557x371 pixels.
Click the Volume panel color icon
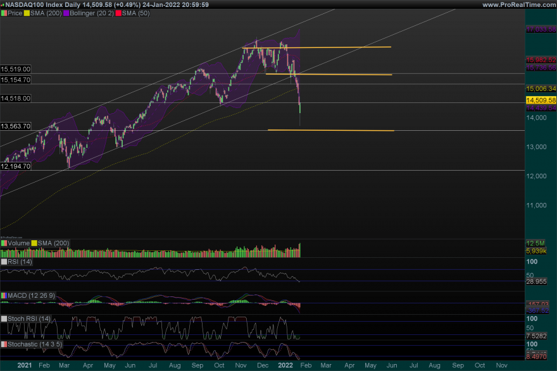point(4,243)
